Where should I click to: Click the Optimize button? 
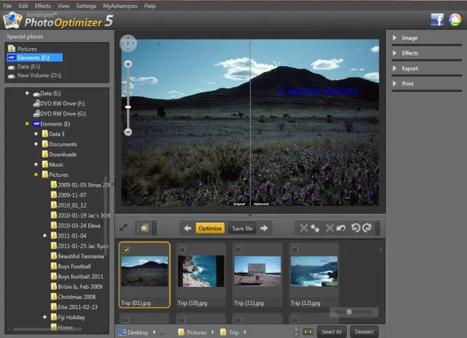coord(210,228)
